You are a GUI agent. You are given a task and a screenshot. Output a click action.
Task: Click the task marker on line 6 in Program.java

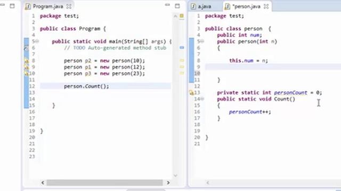tap(26, 48)
